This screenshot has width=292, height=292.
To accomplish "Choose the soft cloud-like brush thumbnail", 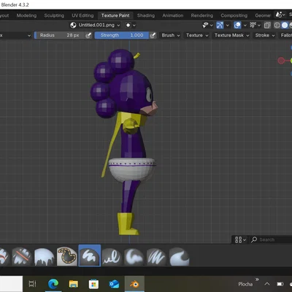I will (134, 257).
